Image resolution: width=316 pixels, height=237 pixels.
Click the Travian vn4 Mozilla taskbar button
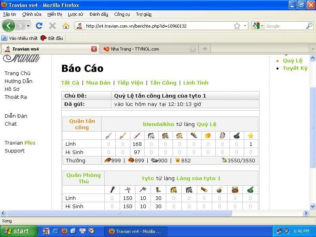click(135, 231)
